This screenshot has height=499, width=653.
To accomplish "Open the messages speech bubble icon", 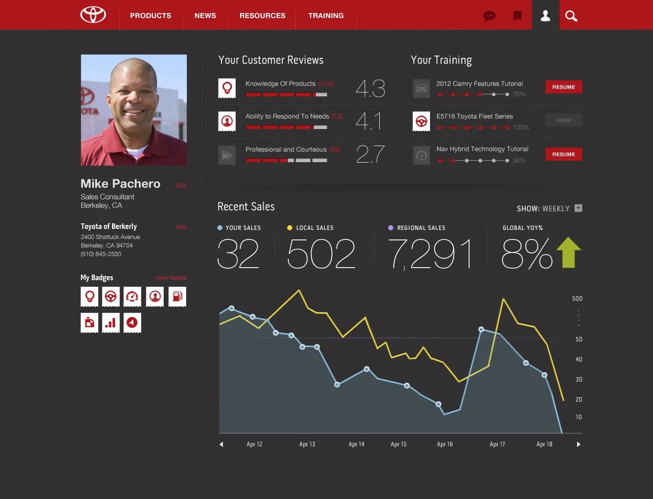I will click(x=489, y=16).
